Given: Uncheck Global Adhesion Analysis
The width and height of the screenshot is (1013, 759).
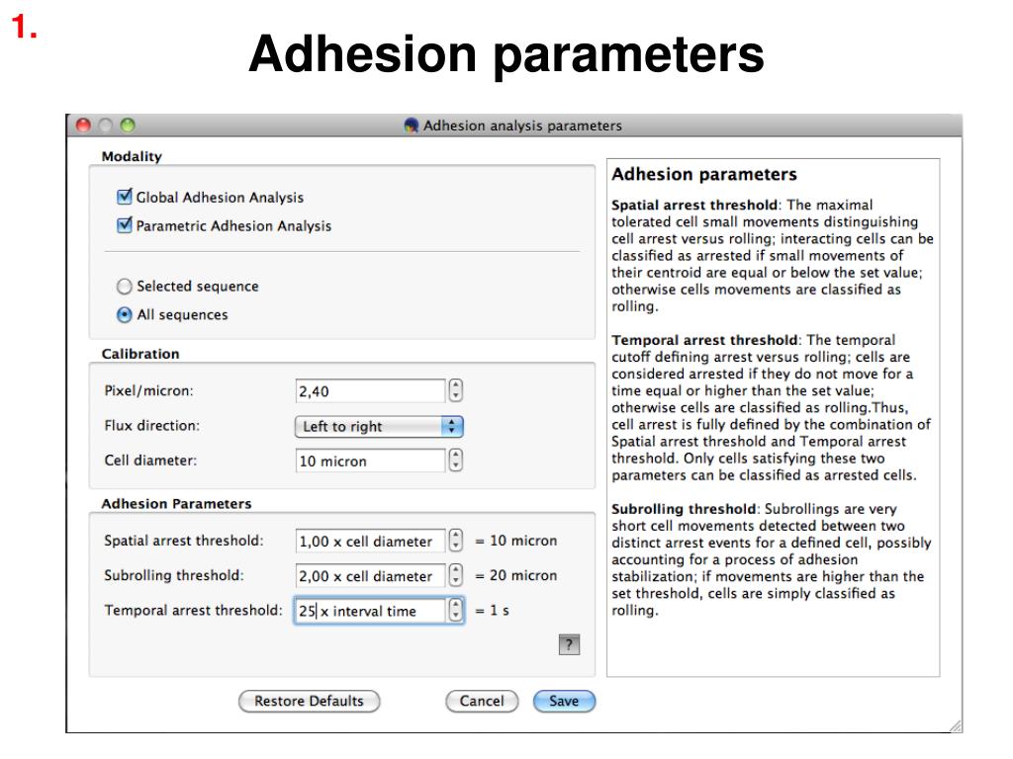Looking at the screenshot, I should click(x=125, y=197).
